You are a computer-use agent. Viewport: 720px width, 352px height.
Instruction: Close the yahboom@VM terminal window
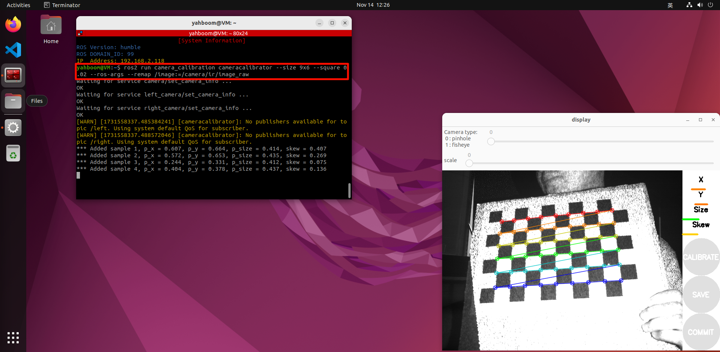345,23
